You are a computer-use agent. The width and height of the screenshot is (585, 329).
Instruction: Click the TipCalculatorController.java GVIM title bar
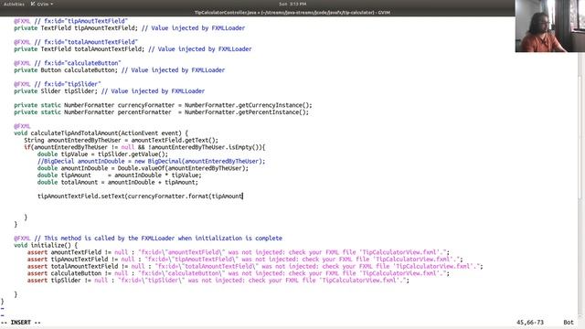[x=292, y=12]
